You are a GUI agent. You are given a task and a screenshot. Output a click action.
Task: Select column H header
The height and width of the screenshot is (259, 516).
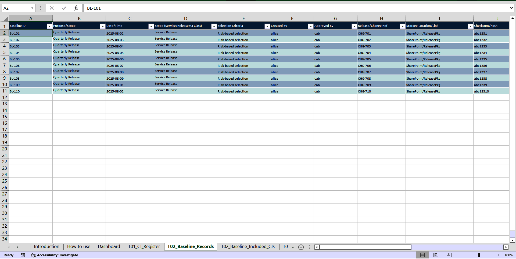[x=381, y=18]
